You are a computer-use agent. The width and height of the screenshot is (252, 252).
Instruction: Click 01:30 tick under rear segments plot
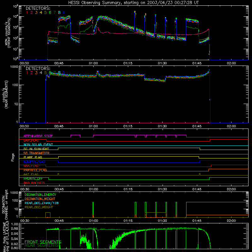coord(162,126)
